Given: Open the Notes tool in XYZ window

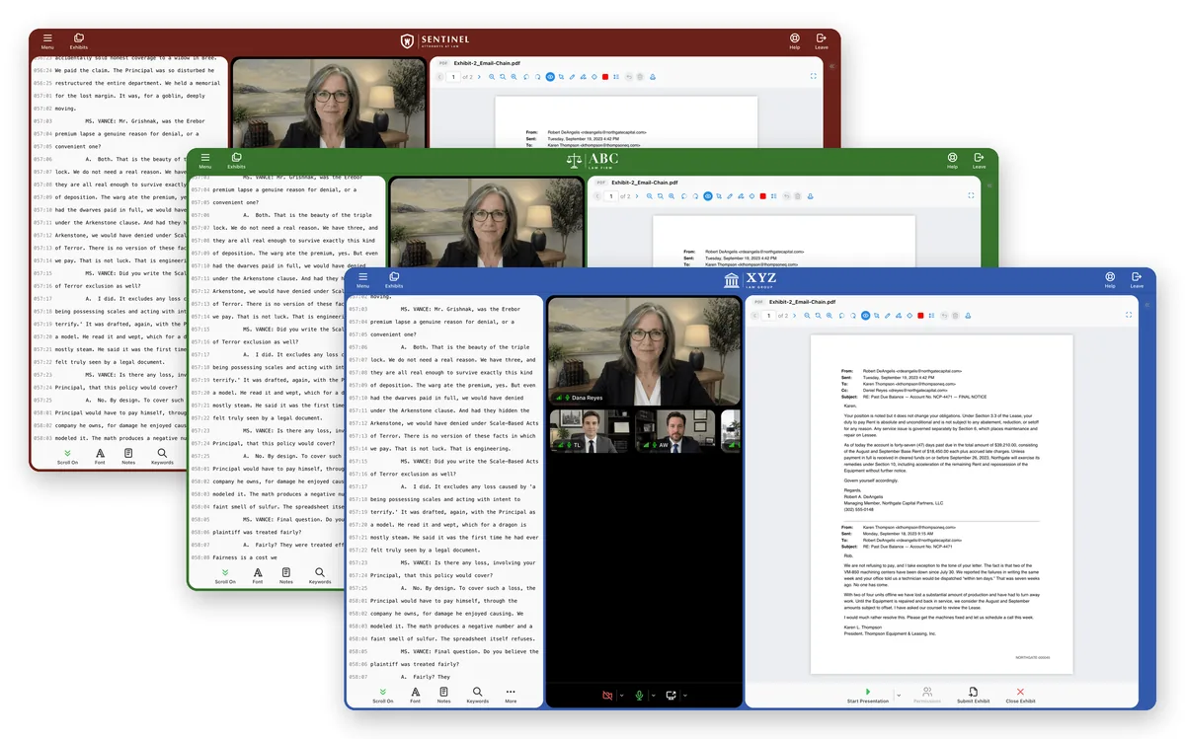Looking at the screenshot, I should click(444, 695).
